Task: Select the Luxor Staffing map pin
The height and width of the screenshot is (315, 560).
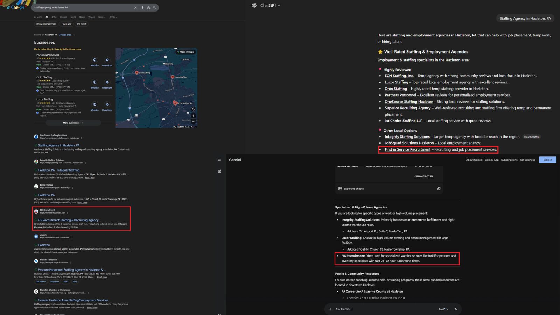Action: coord(172,77)
